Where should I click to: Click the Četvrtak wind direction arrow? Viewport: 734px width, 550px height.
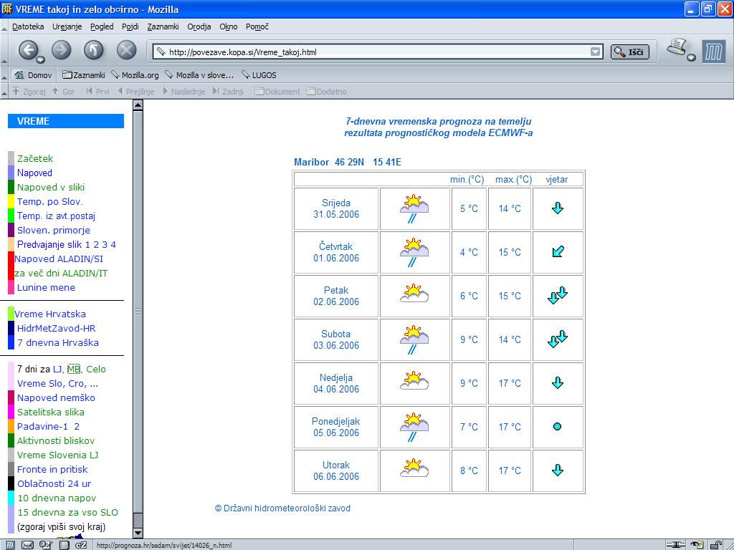point(558,251)
